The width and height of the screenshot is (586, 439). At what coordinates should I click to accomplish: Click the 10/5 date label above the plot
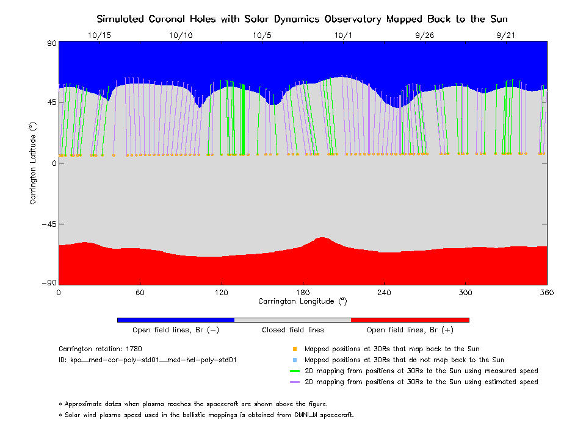click(x=262, y=35)
